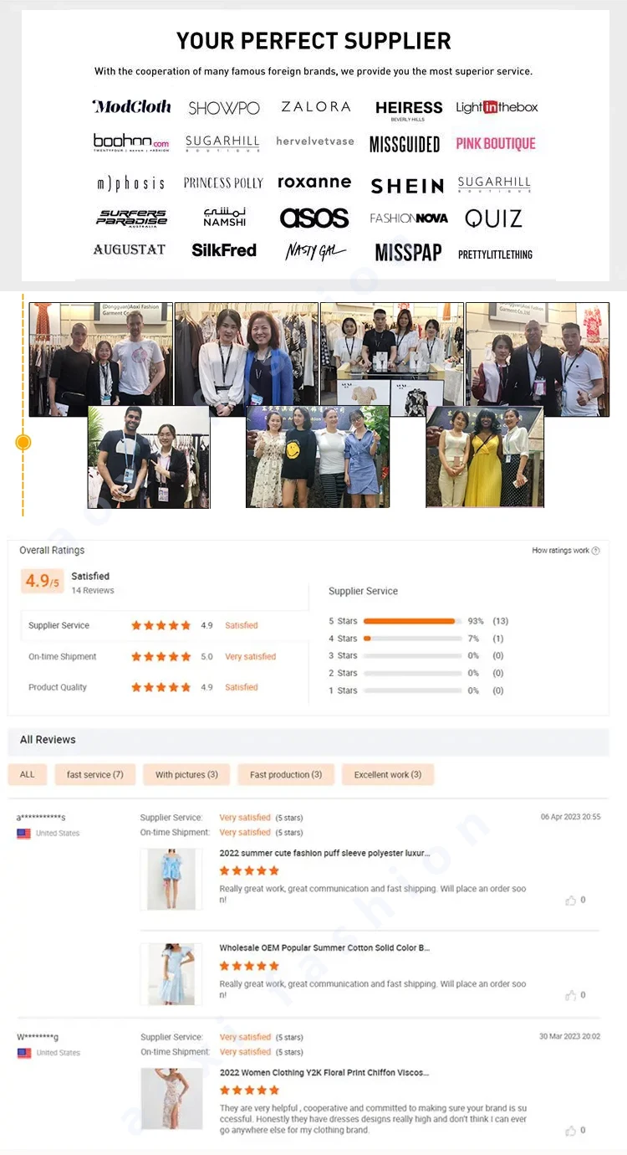Screen dimensions: 627x1155
Task: Click the SHEIN brand logo
Action: coord(407,186)
